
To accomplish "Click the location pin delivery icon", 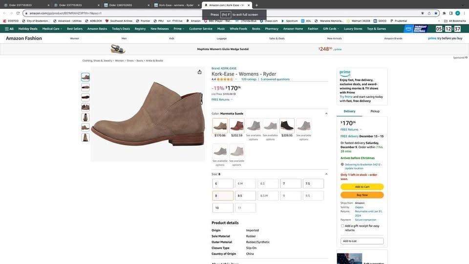I will [x=342, y=164].
